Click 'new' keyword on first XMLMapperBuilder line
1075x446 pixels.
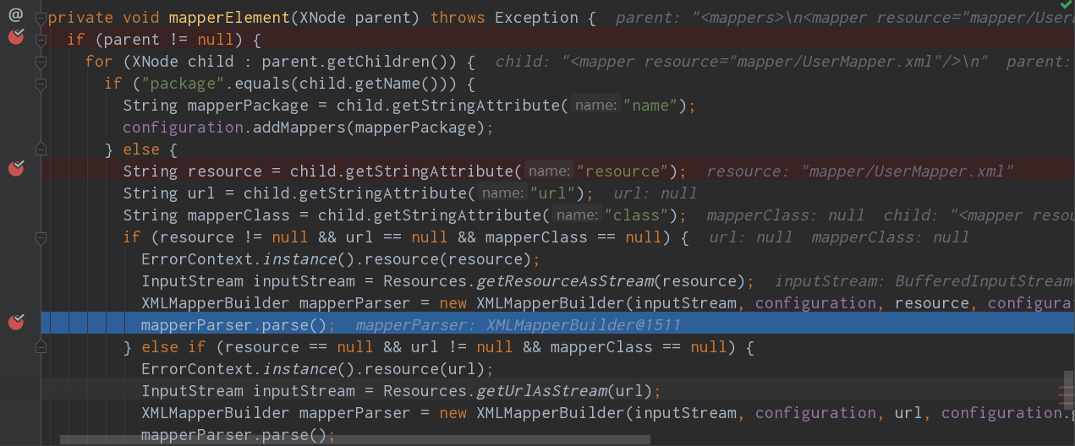(x=452, y=303)
